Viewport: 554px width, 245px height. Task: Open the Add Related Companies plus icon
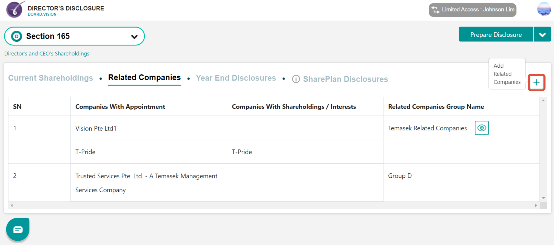[x=536, y=82]
